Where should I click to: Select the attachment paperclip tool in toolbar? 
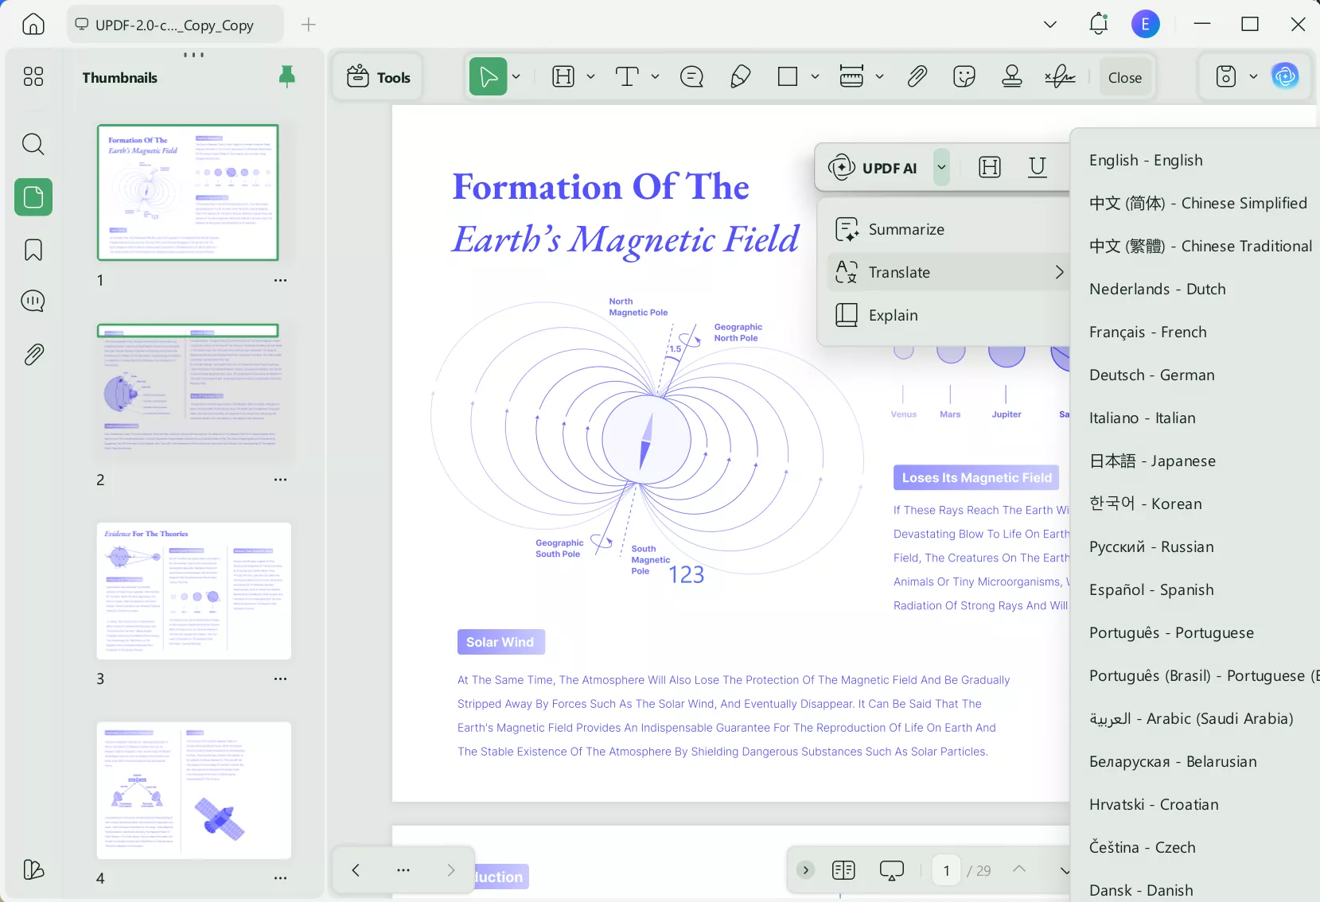(x=917, y=76)
